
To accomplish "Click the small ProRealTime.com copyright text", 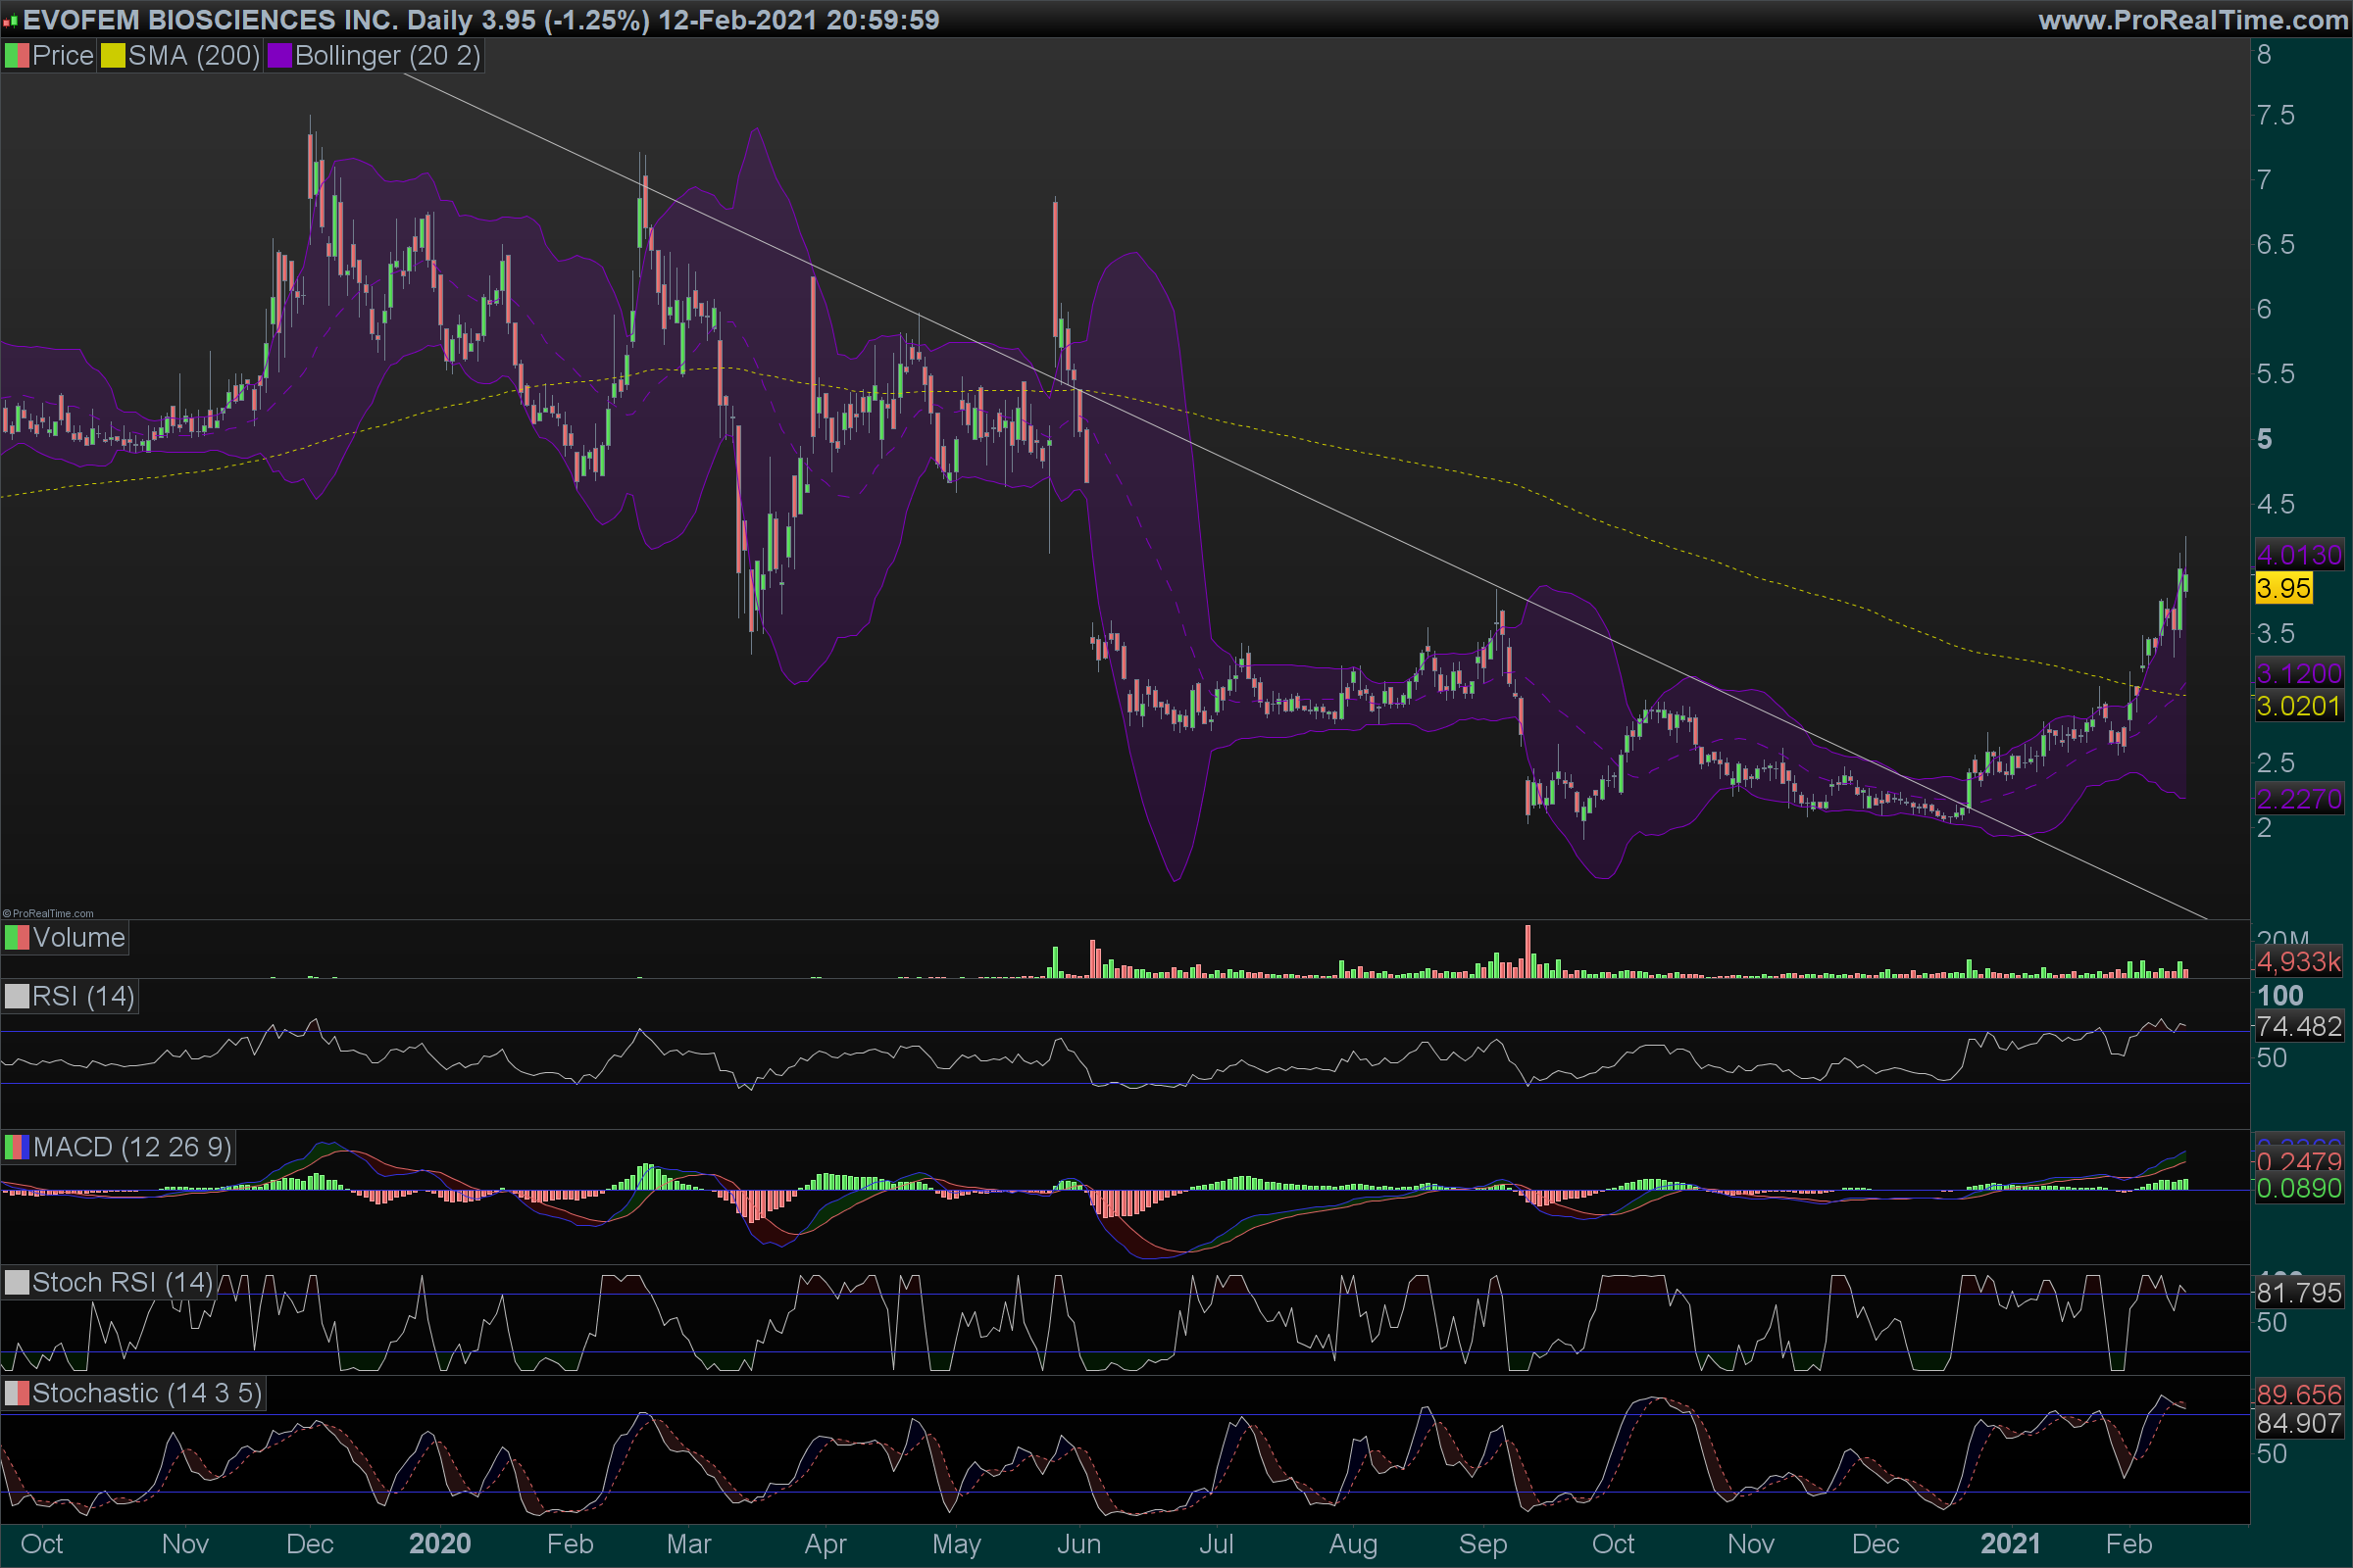I will [48, 913].
